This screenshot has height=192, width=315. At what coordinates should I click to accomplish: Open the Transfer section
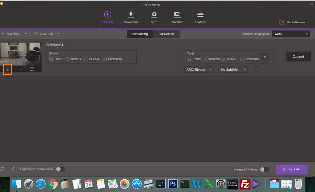pos(177,17)
